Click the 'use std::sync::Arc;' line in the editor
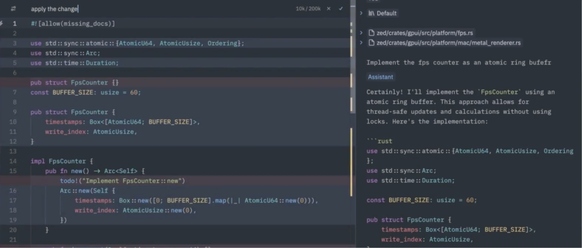This screenshot has height=248, width=582. coord(65,53)
